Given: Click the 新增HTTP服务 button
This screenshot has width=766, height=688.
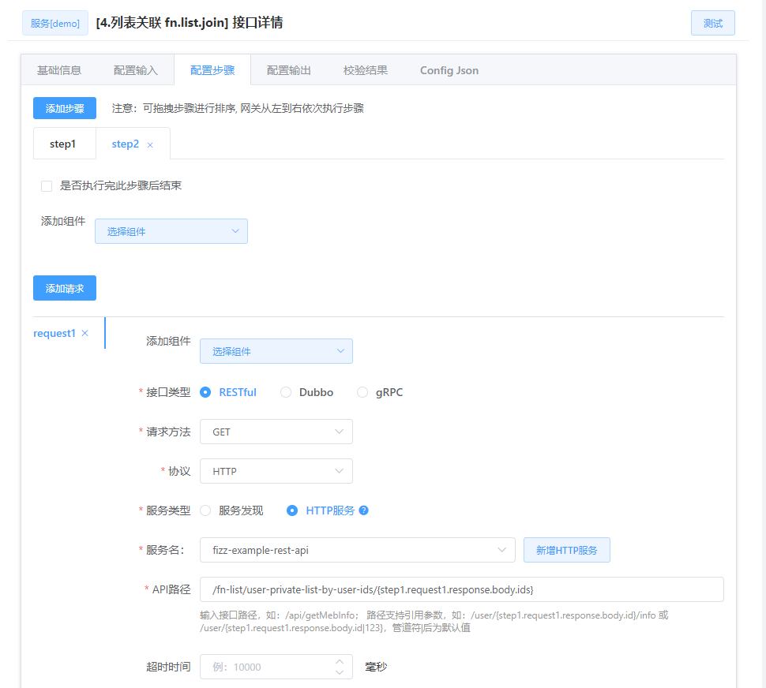Looking at the screenshot, I should click(x=566, y=550).
